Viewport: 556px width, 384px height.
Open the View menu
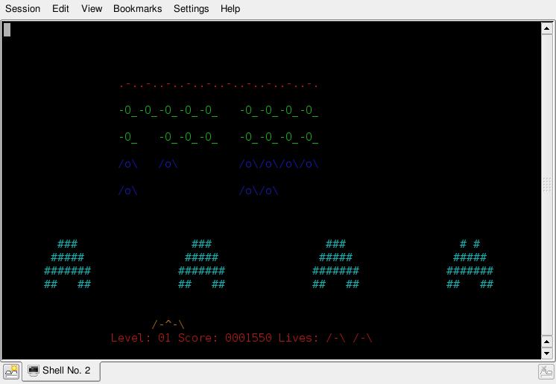coord(91,9)
